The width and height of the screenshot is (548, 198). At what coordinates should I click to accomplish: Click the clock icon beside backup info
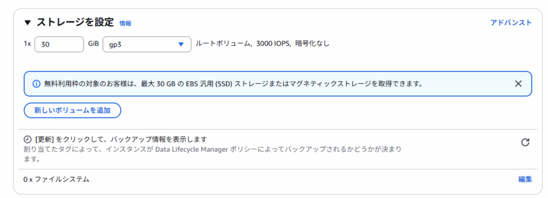(28, 139)
